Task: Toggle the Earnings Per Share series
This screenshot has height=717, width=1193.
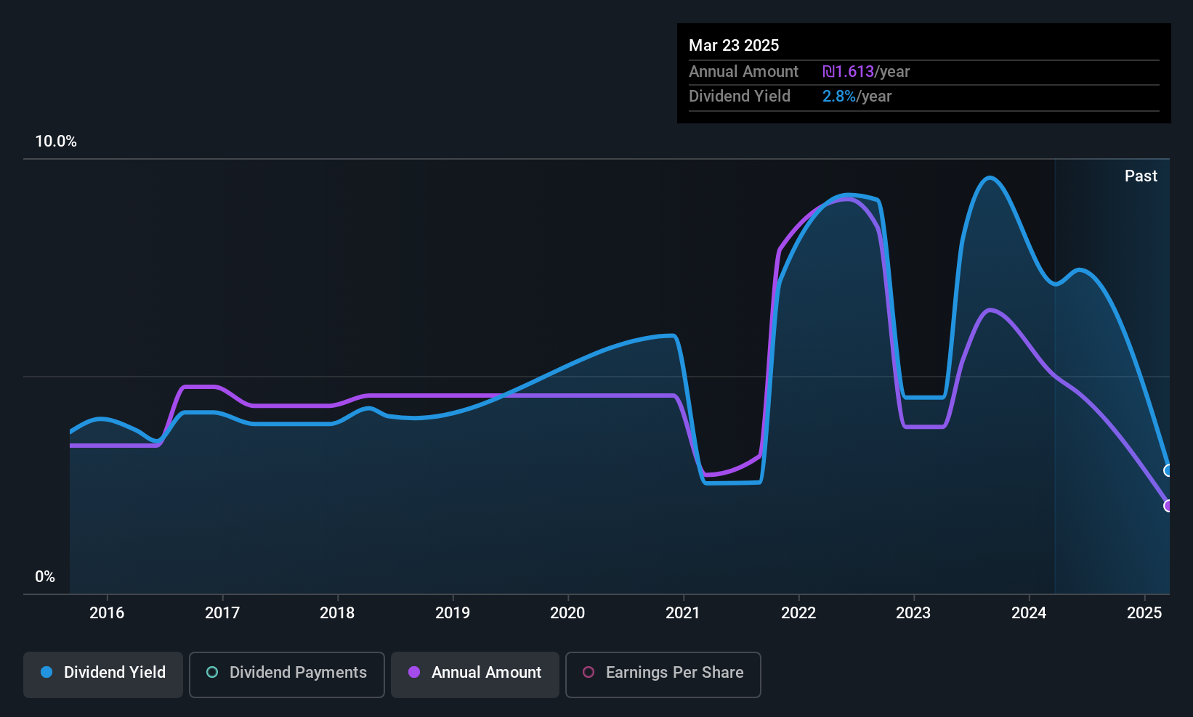Action: [663, 674]
